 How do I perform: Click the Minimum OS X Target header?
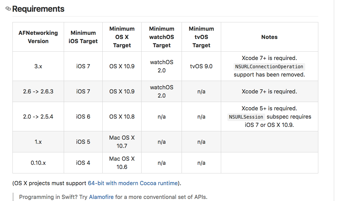click(122, 37)
